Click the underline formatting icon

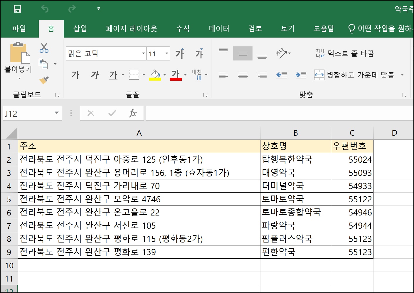113,75
